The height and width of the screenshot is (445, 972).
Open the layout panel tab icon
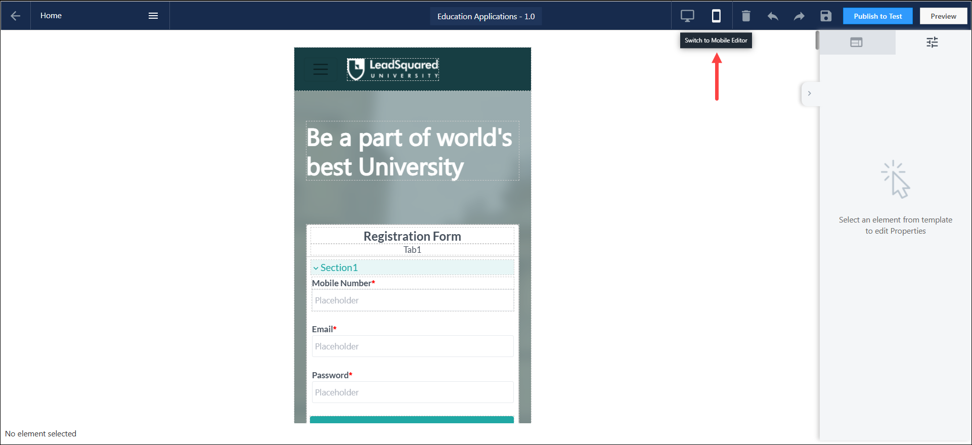click(856, 42)
